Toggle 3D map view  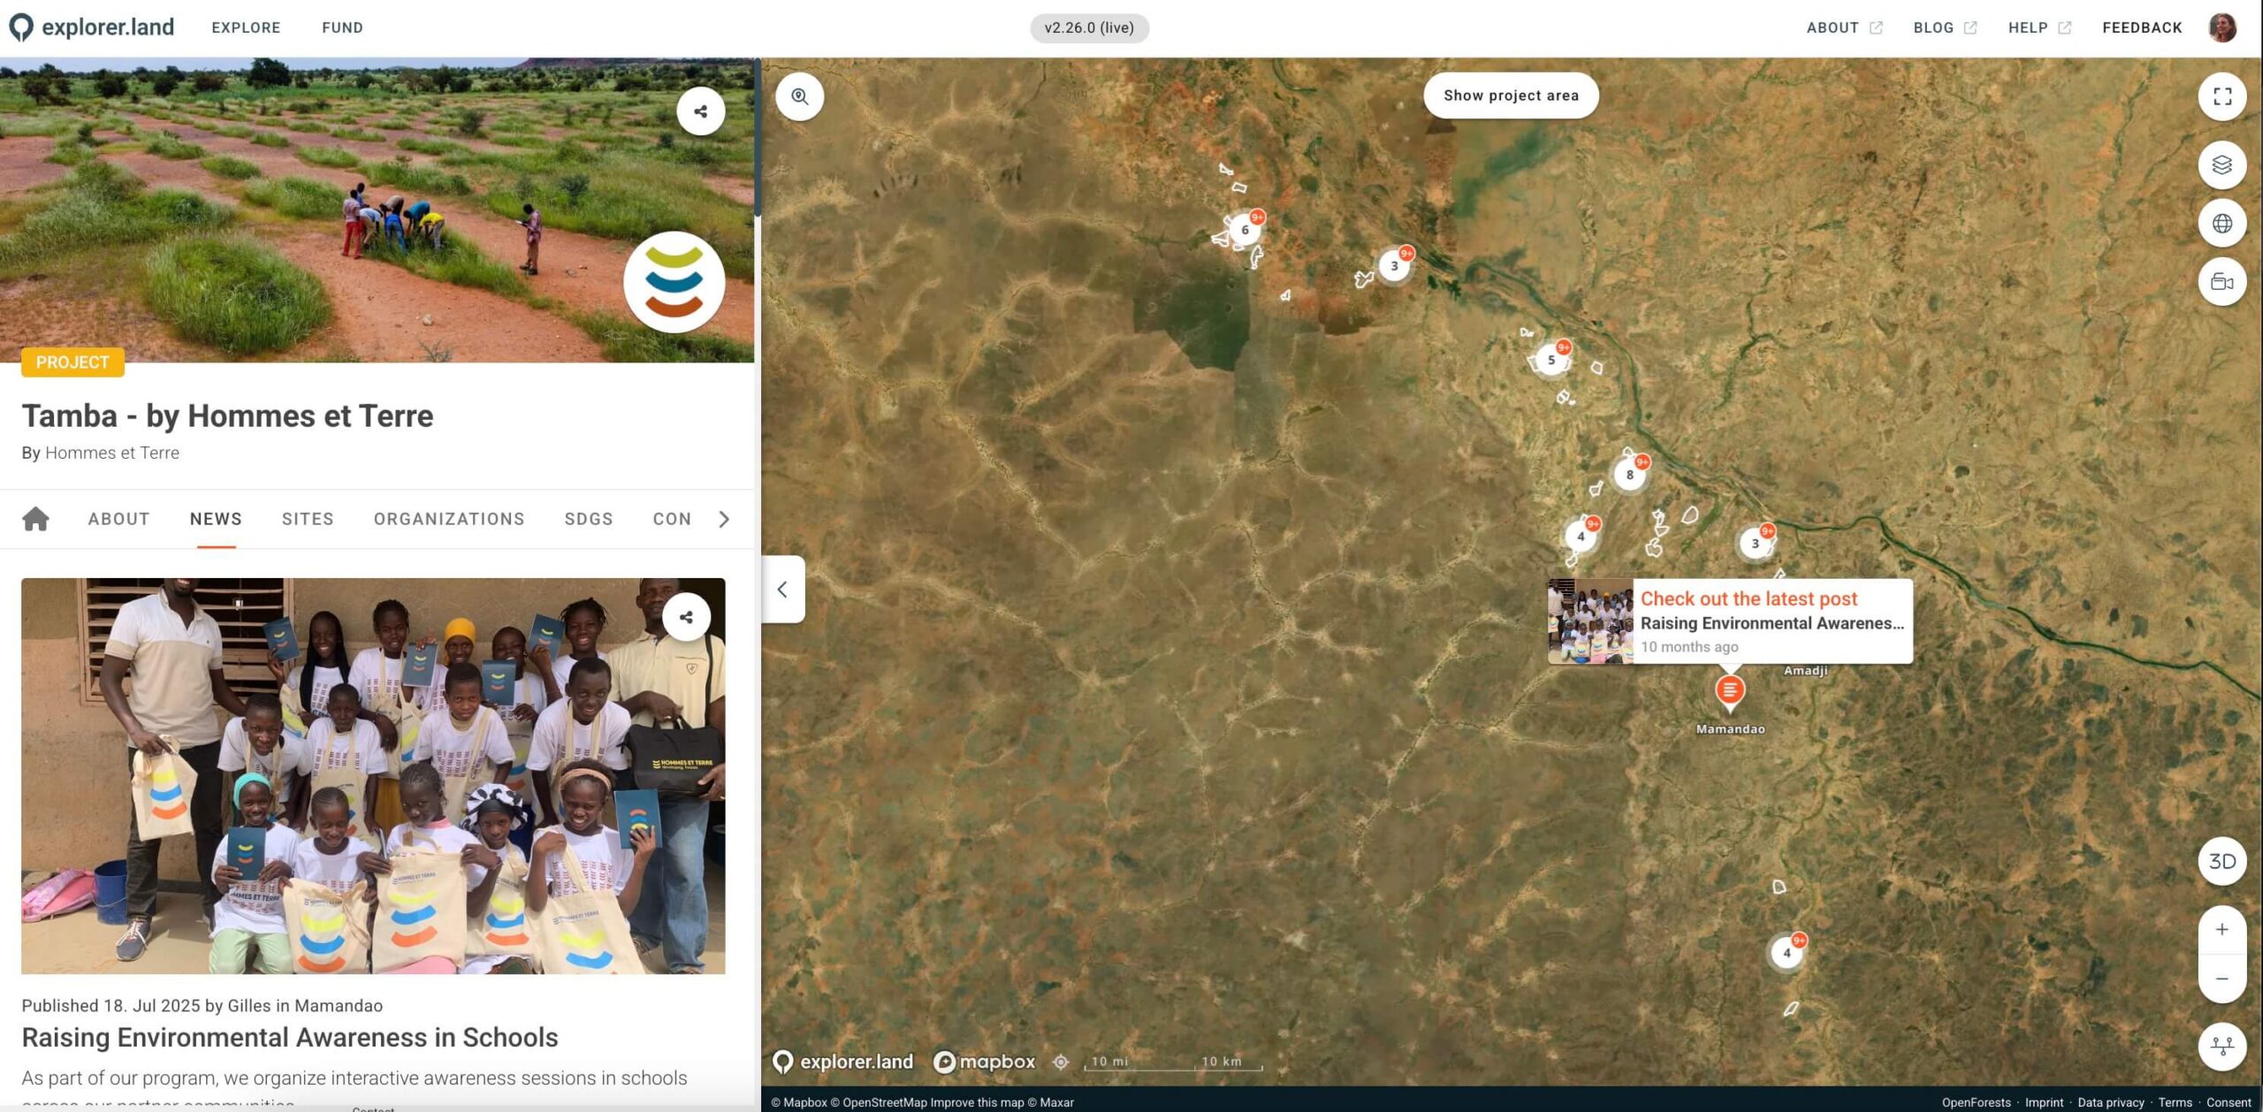point(2222,861)
